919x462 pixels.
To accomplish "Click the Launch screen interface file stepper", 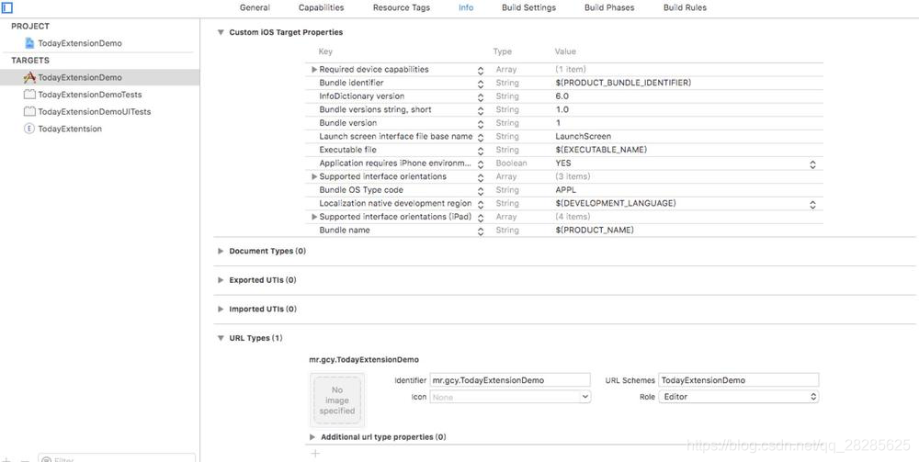I will [x=480, y=137].
